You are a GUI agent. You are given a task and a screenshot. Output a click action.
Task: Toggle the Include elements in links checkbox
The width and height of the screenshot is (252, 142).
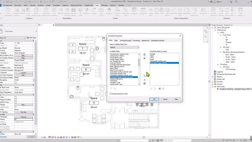[111, 94]
